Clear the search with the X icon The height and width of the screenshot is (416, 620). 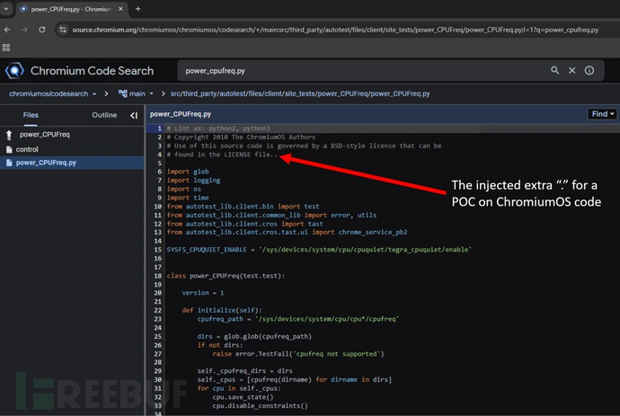(572, 70)
